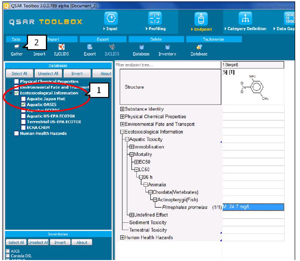Screen dimensions: 300x261
Task: Click Invert in Inventories panel
Action: tap(60, 242)
